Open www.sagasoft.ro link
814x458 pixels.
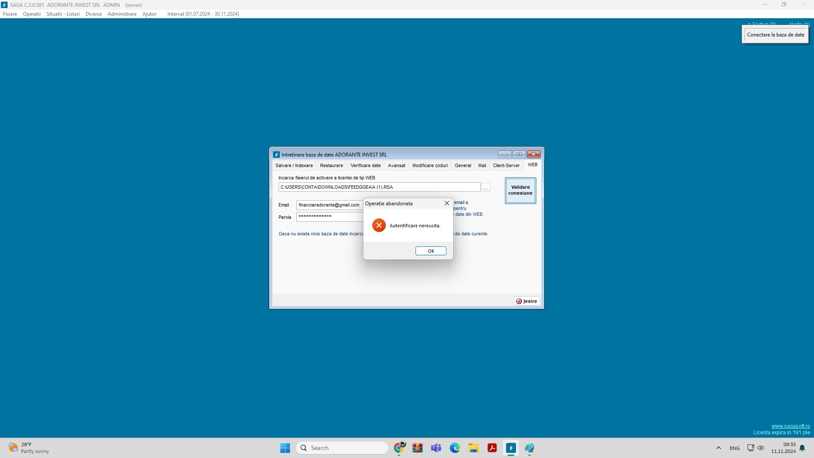[791, 426]
